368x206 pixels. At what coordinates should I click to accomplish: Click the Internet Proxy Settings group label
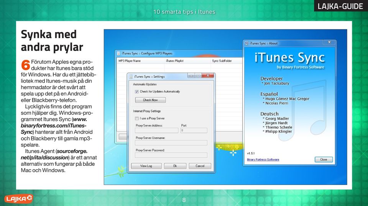[x=147, y=111]
